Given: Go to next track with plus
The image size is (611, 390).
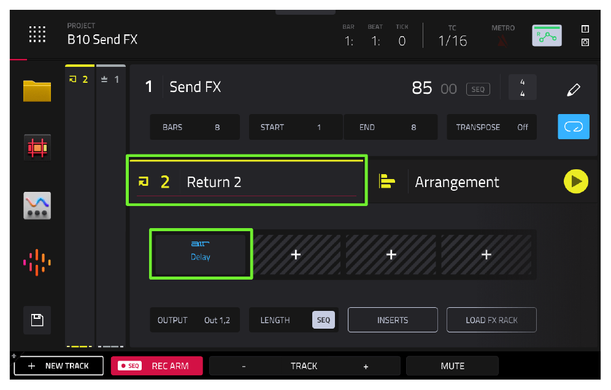Looking at the screenshot, I should (366, 366).
